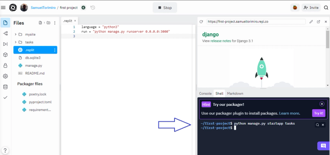330x155 pixels.
Task: Open the Secrets lock icon
Action: point(5,66)
